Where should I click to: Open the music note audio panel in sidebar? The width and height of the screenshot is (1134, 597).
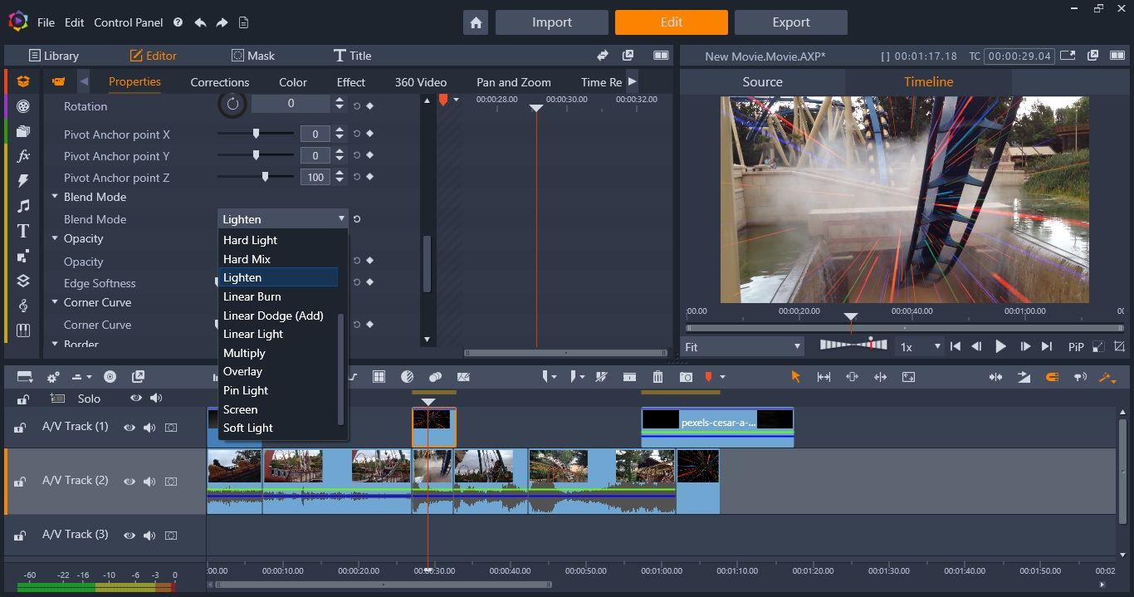point(22,205)
